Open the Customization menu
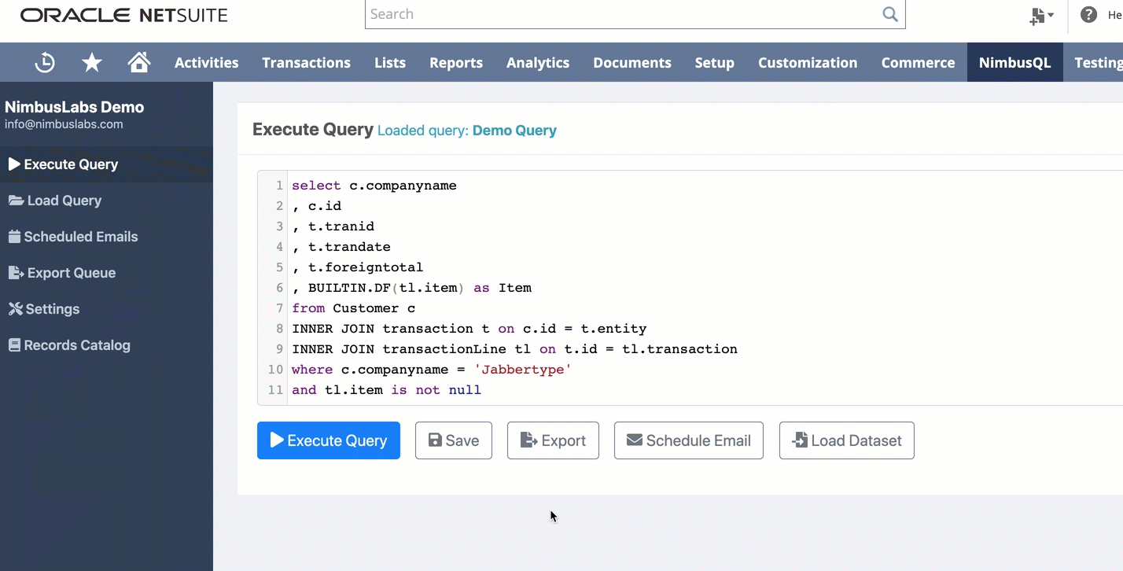The image size is (1123, 571). coord(808,63)
